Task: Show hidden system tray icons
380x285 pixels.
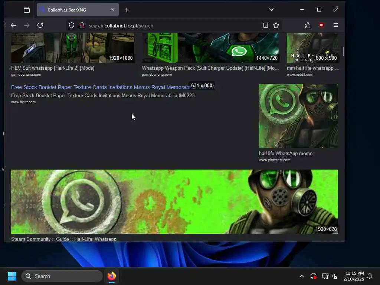Action: pos(302,276)
